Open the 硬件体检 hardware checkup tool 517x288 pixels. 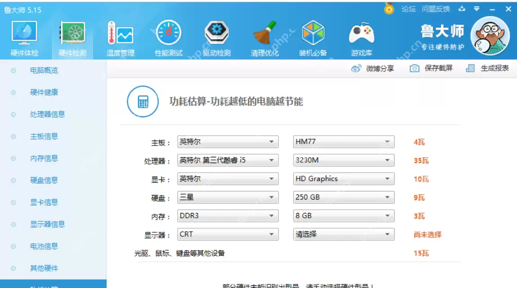(x=25, y=38)
